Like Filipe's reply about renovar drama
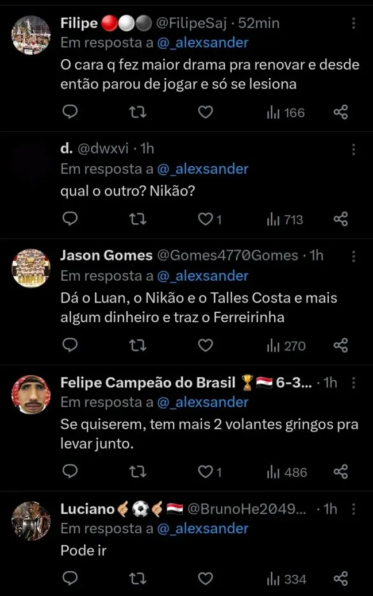The height and width of the screenshot is (596, 373). (x=205, y=113)
